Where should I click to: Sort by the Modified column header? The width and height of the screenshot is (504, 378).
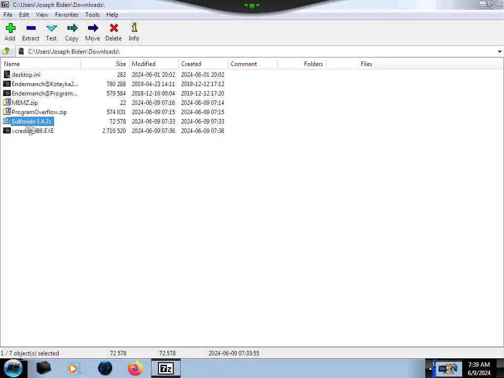(154, 64)
